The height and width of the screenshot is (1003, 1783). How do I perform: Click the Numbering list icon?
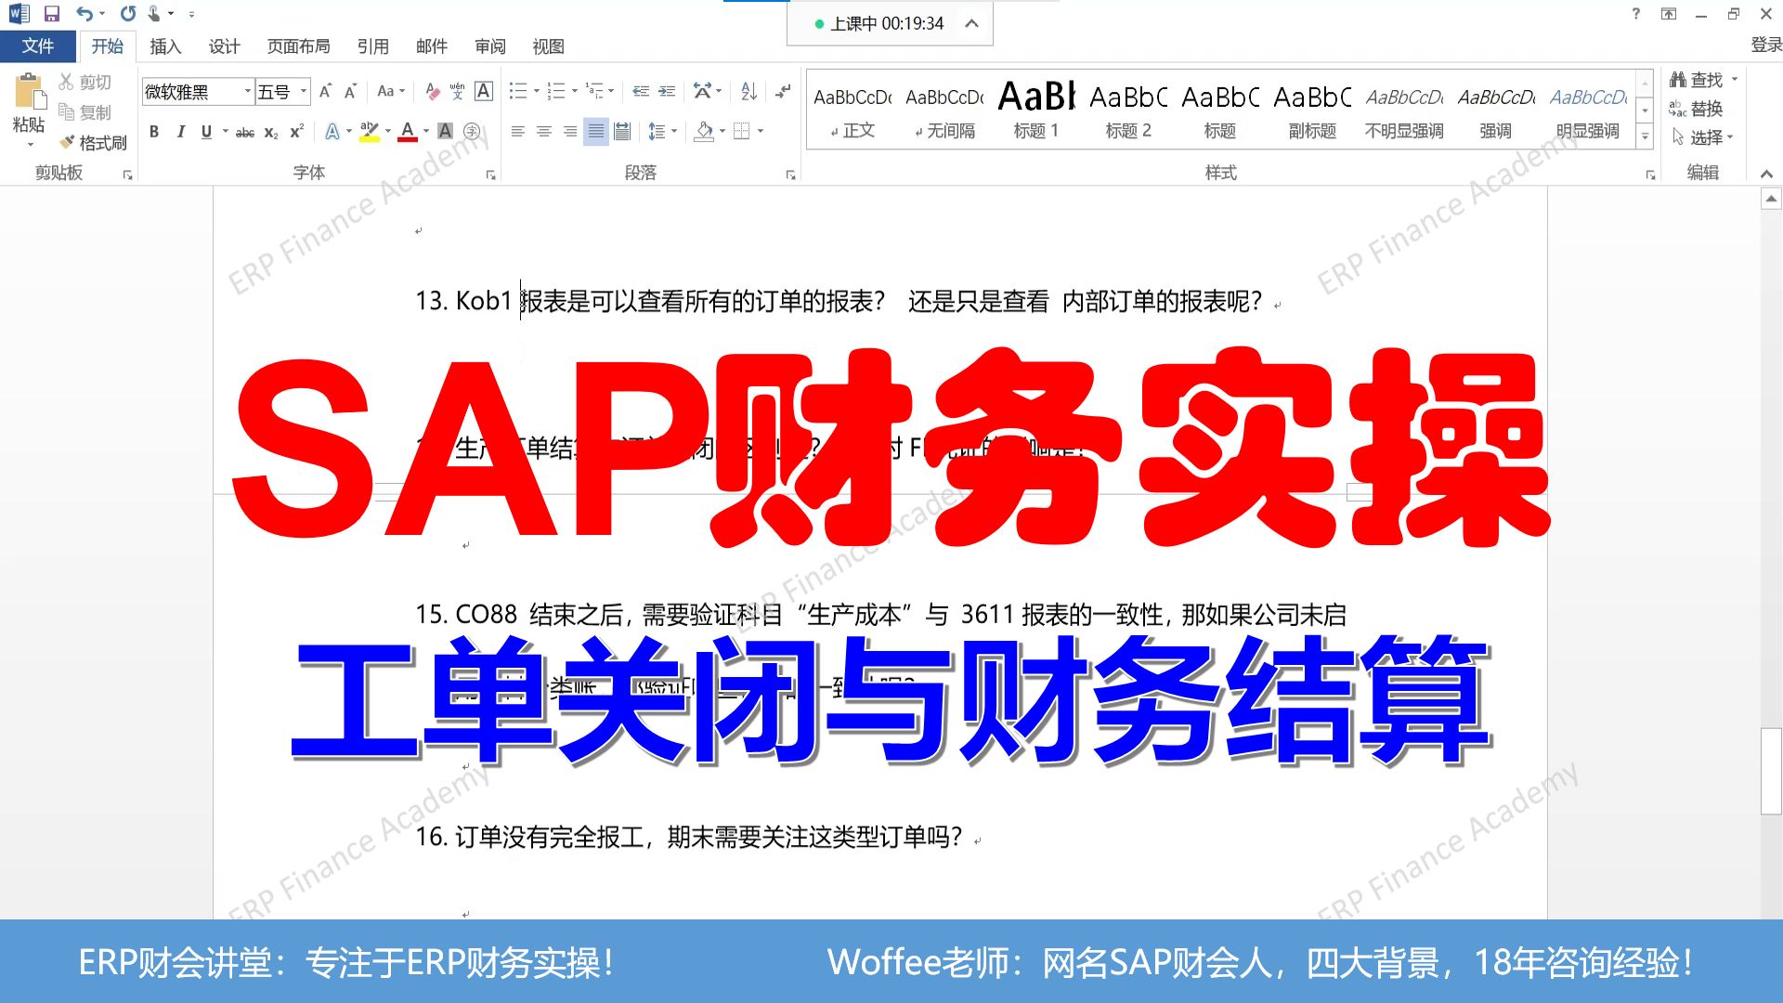(556, 91)
